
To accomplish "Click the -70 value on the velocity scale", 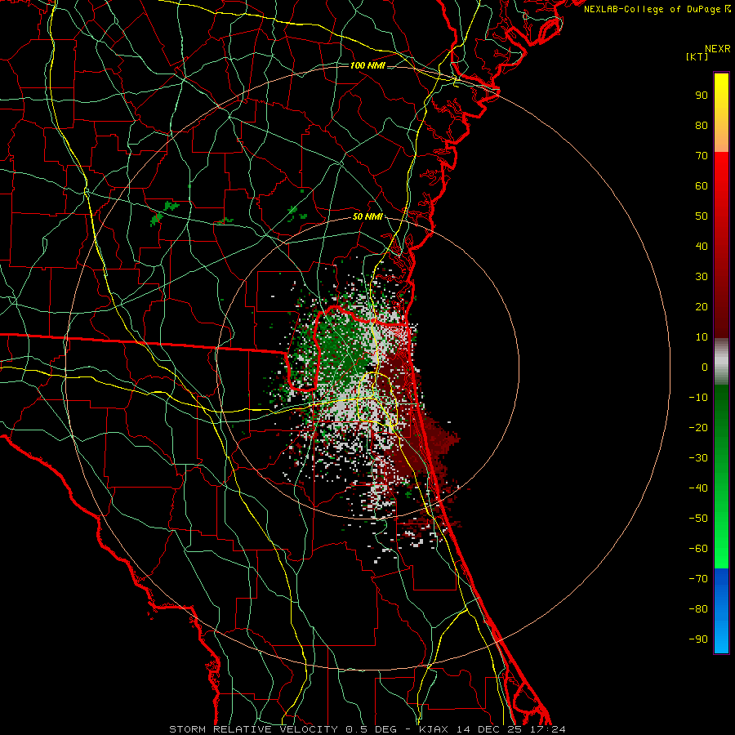I will (698, 579).
